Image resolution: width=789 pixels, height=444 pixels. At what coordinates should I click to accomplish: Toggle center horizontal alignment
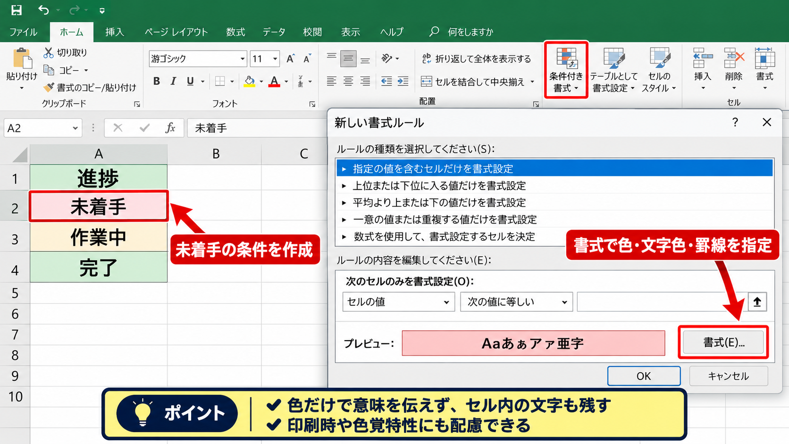(348, 81)
